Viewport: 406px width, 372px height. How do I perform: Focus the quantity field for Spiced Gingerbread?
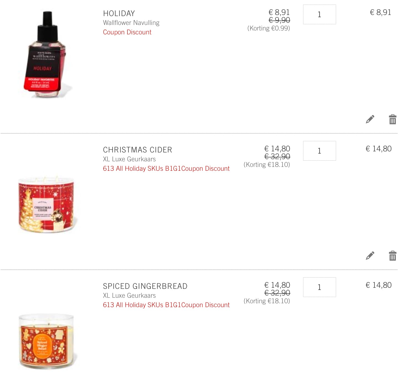tap(319, 287)
